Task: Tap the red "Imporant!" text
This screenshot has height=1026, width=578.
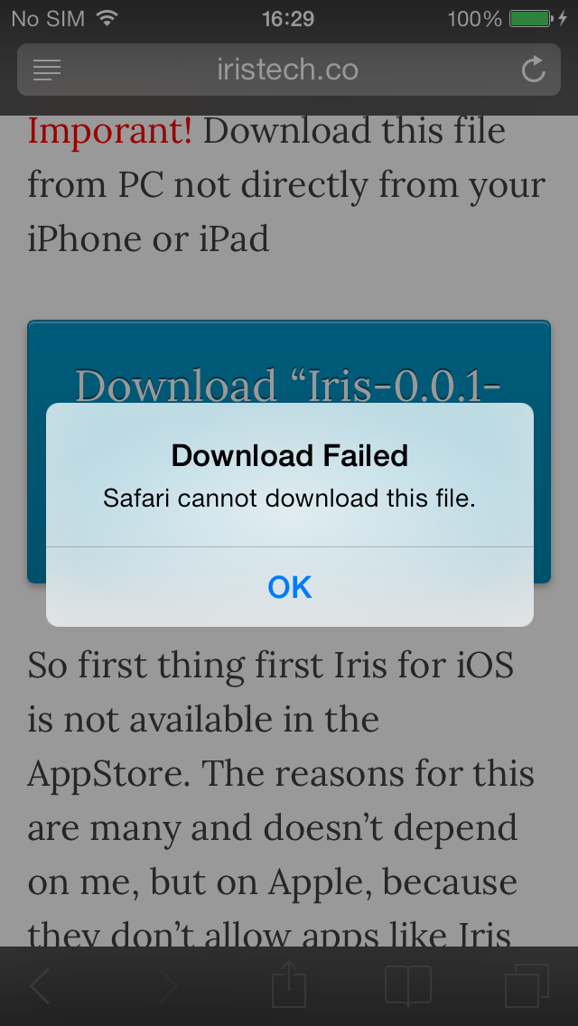Action: 110,131
